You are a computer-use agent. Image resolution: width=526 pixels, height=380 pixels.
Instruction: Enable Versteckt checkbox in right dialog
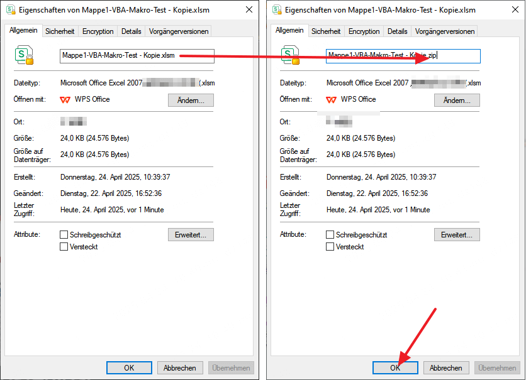(330, 247)
